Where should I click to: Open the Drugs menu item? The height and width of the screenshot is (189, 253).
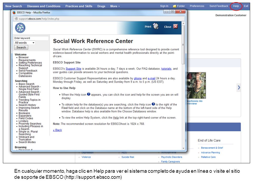tap(101, 6)
